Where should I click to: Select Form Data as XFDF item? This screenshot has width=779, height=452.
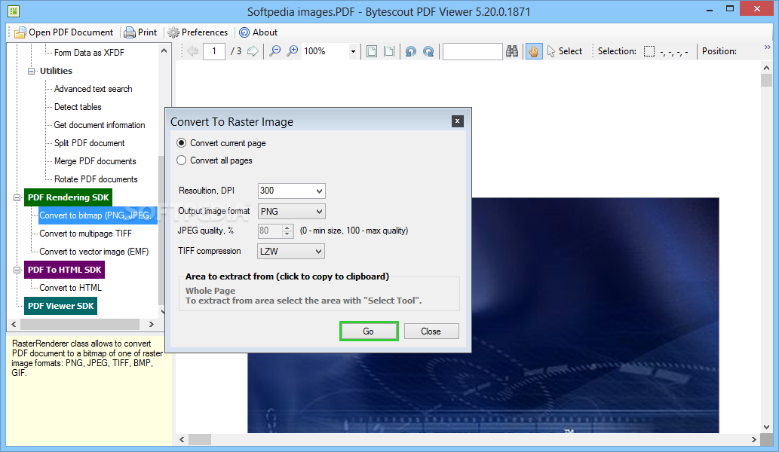pos(89,53)
